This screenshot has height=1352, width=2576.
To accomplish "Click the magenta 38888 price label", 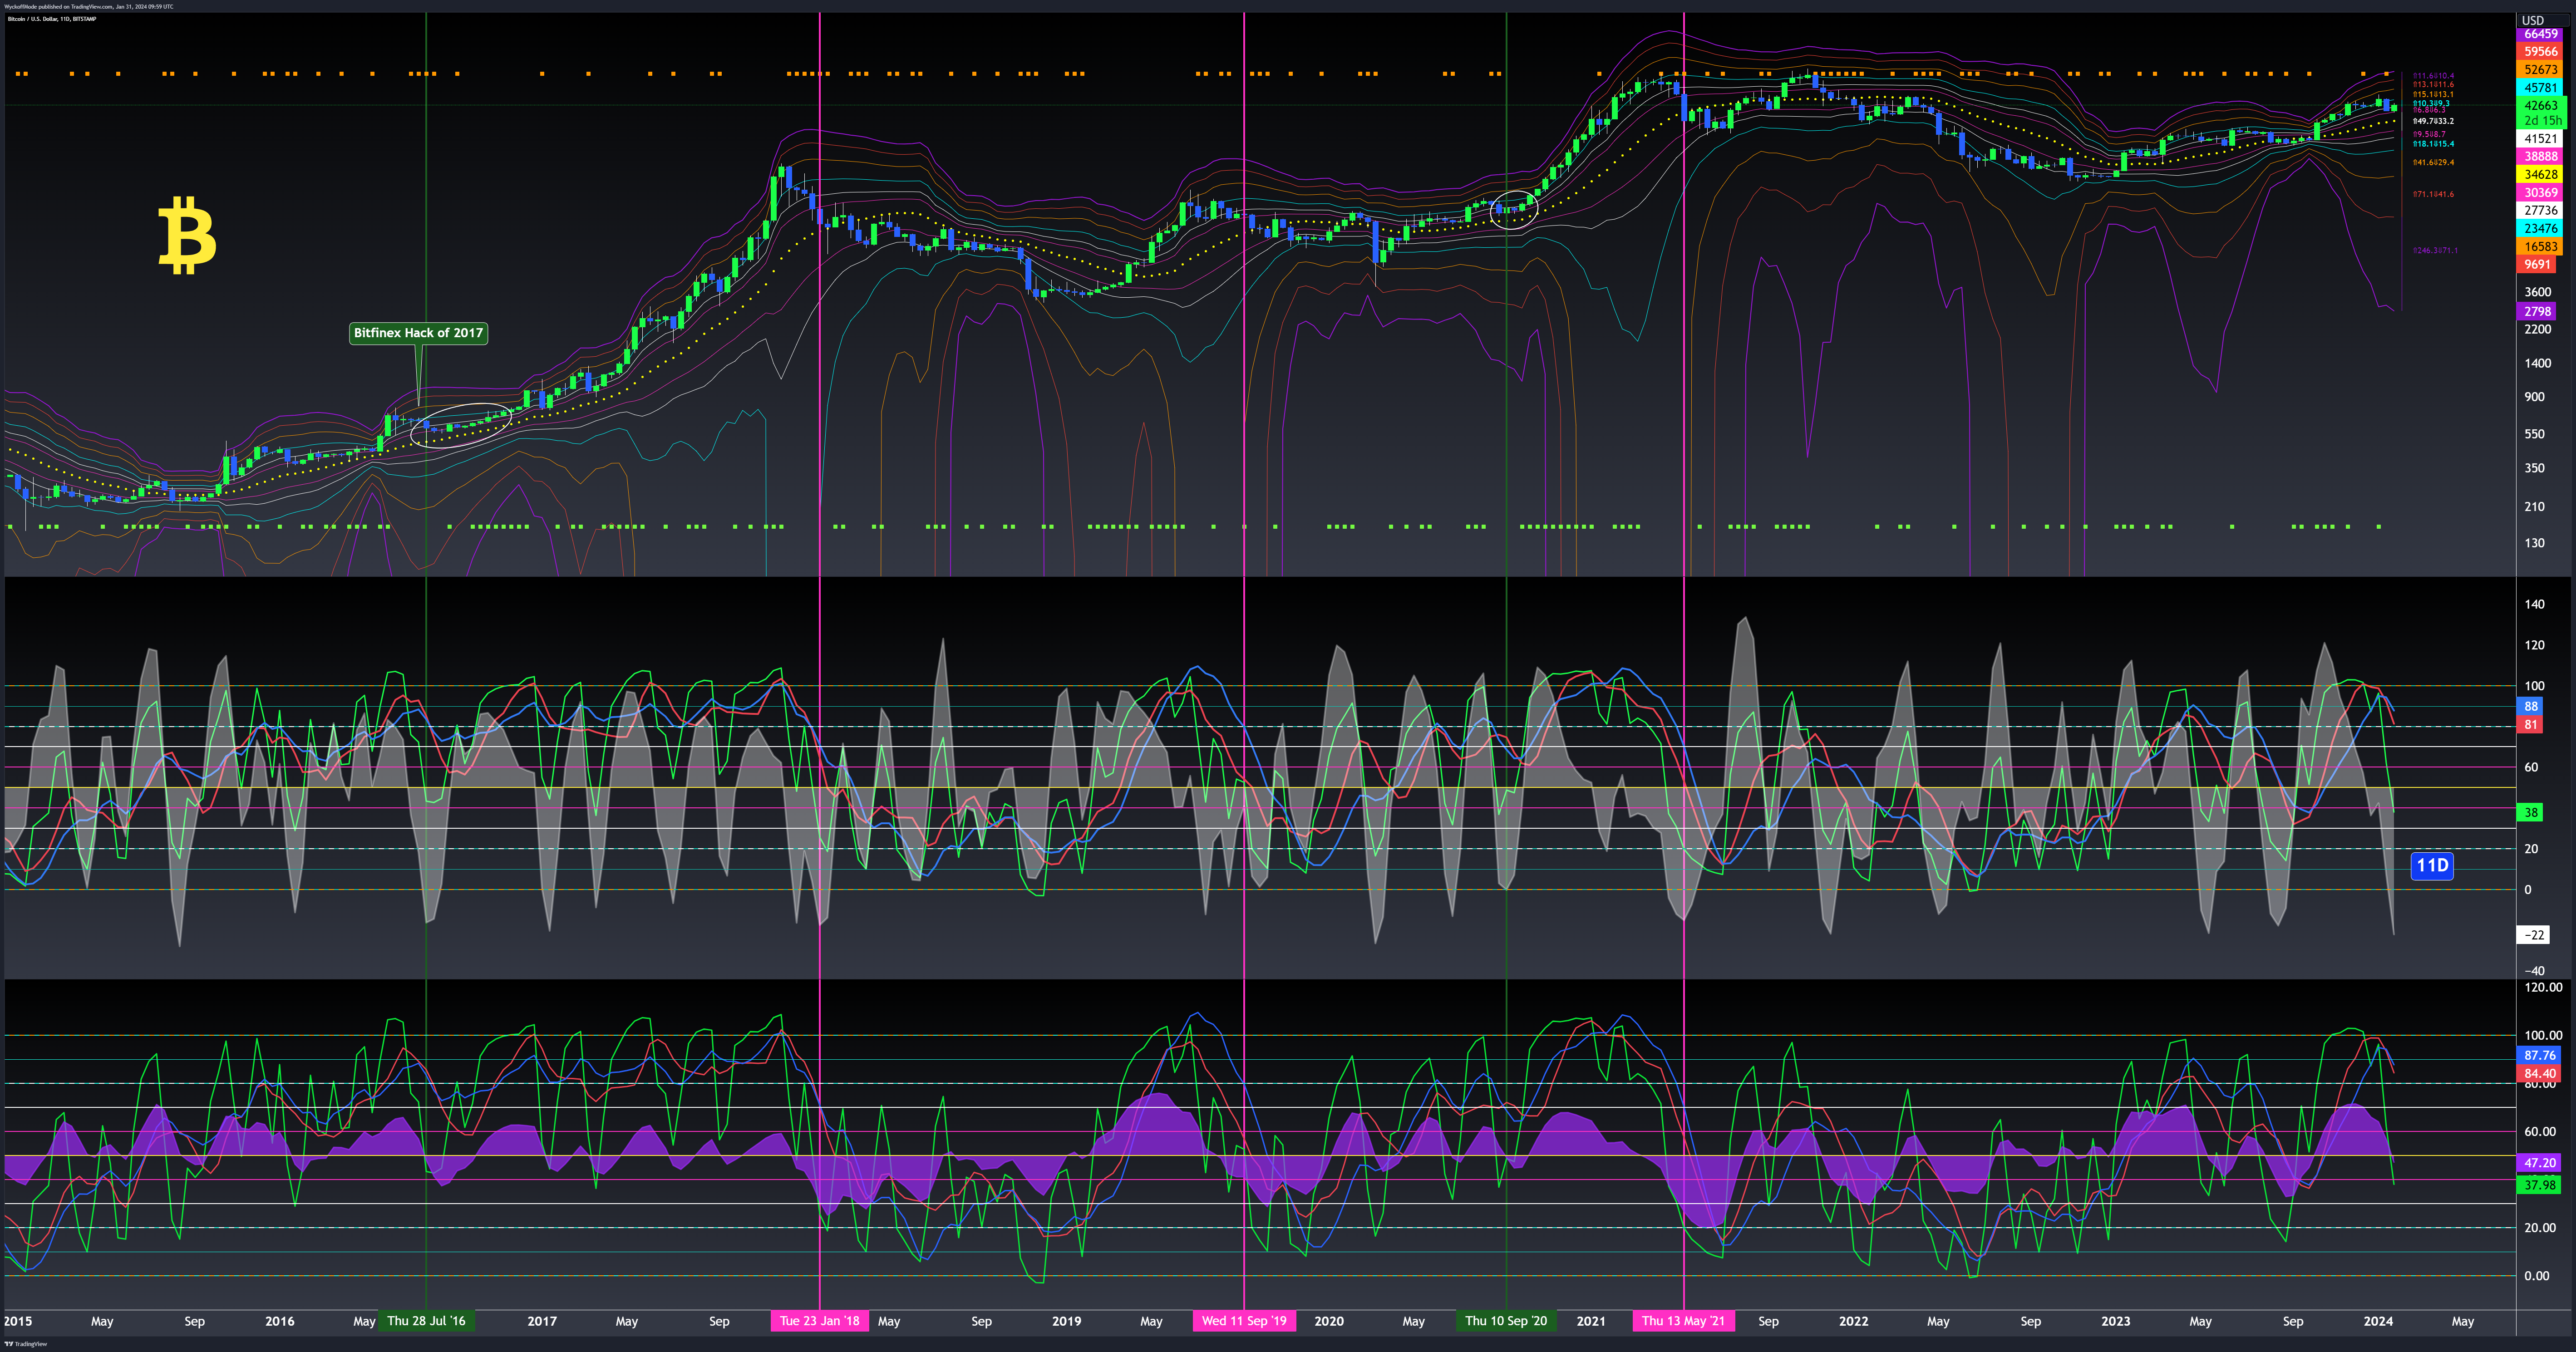I will (2540, 157).
